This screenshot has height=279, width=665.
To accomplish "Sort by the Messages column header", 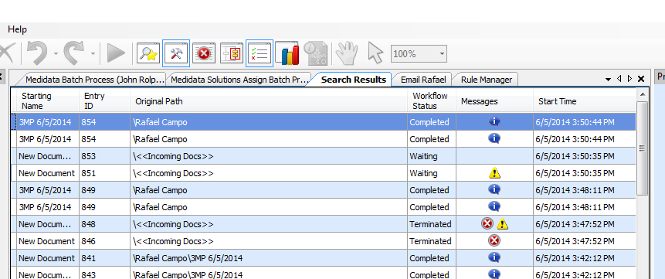I will click(494, 101).
